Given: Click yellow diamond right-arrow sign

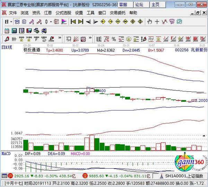Looking at the screenshot, I should coord(111,21).
